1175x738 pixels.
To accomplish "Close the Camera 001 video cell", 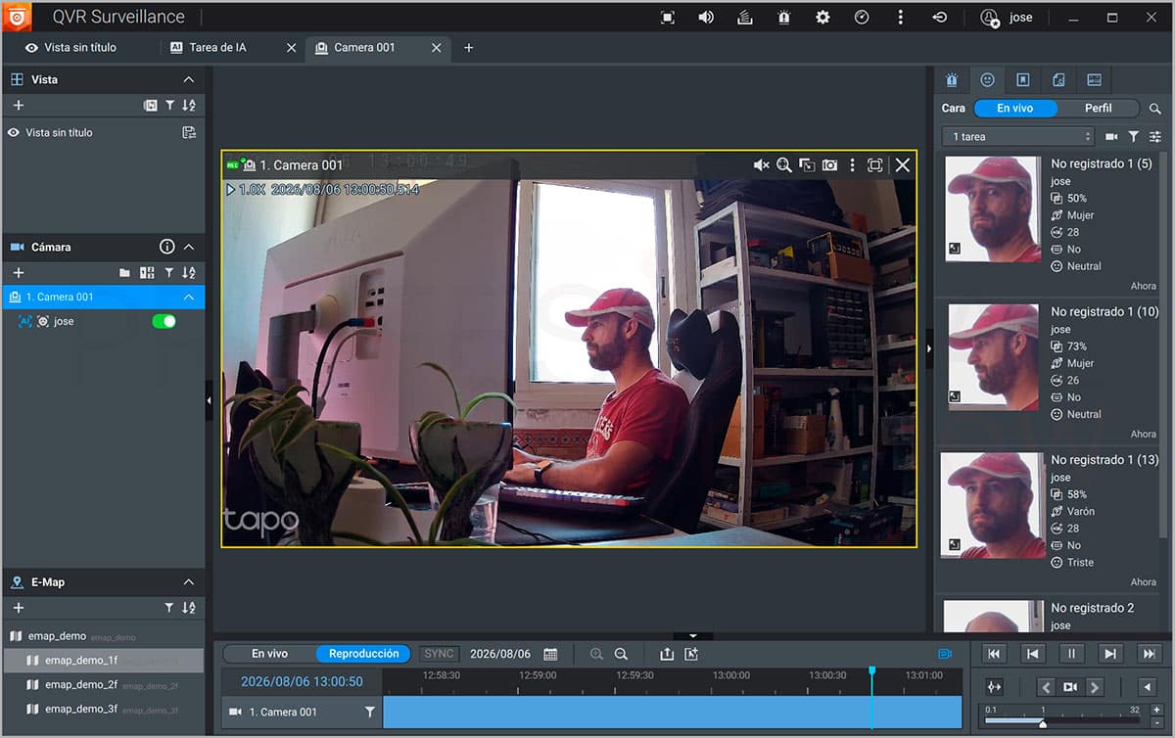I will 903,165.
